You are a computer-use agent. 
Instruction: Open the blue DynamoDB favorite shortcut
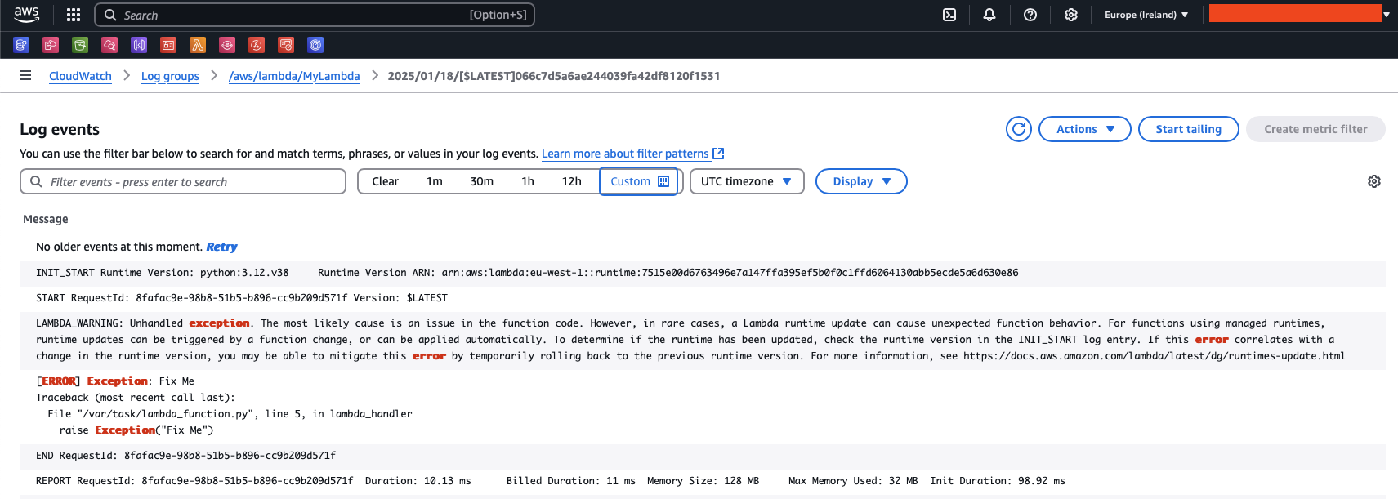(x=21, y=45)
